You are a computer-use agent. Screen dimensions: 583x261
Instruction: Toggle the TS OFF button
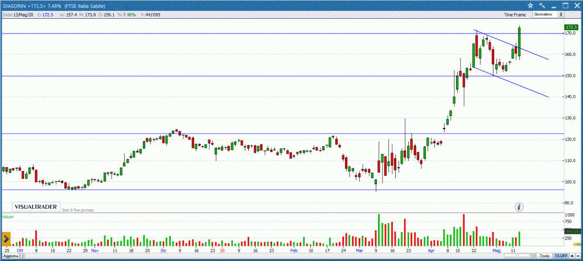coord(561,256)
